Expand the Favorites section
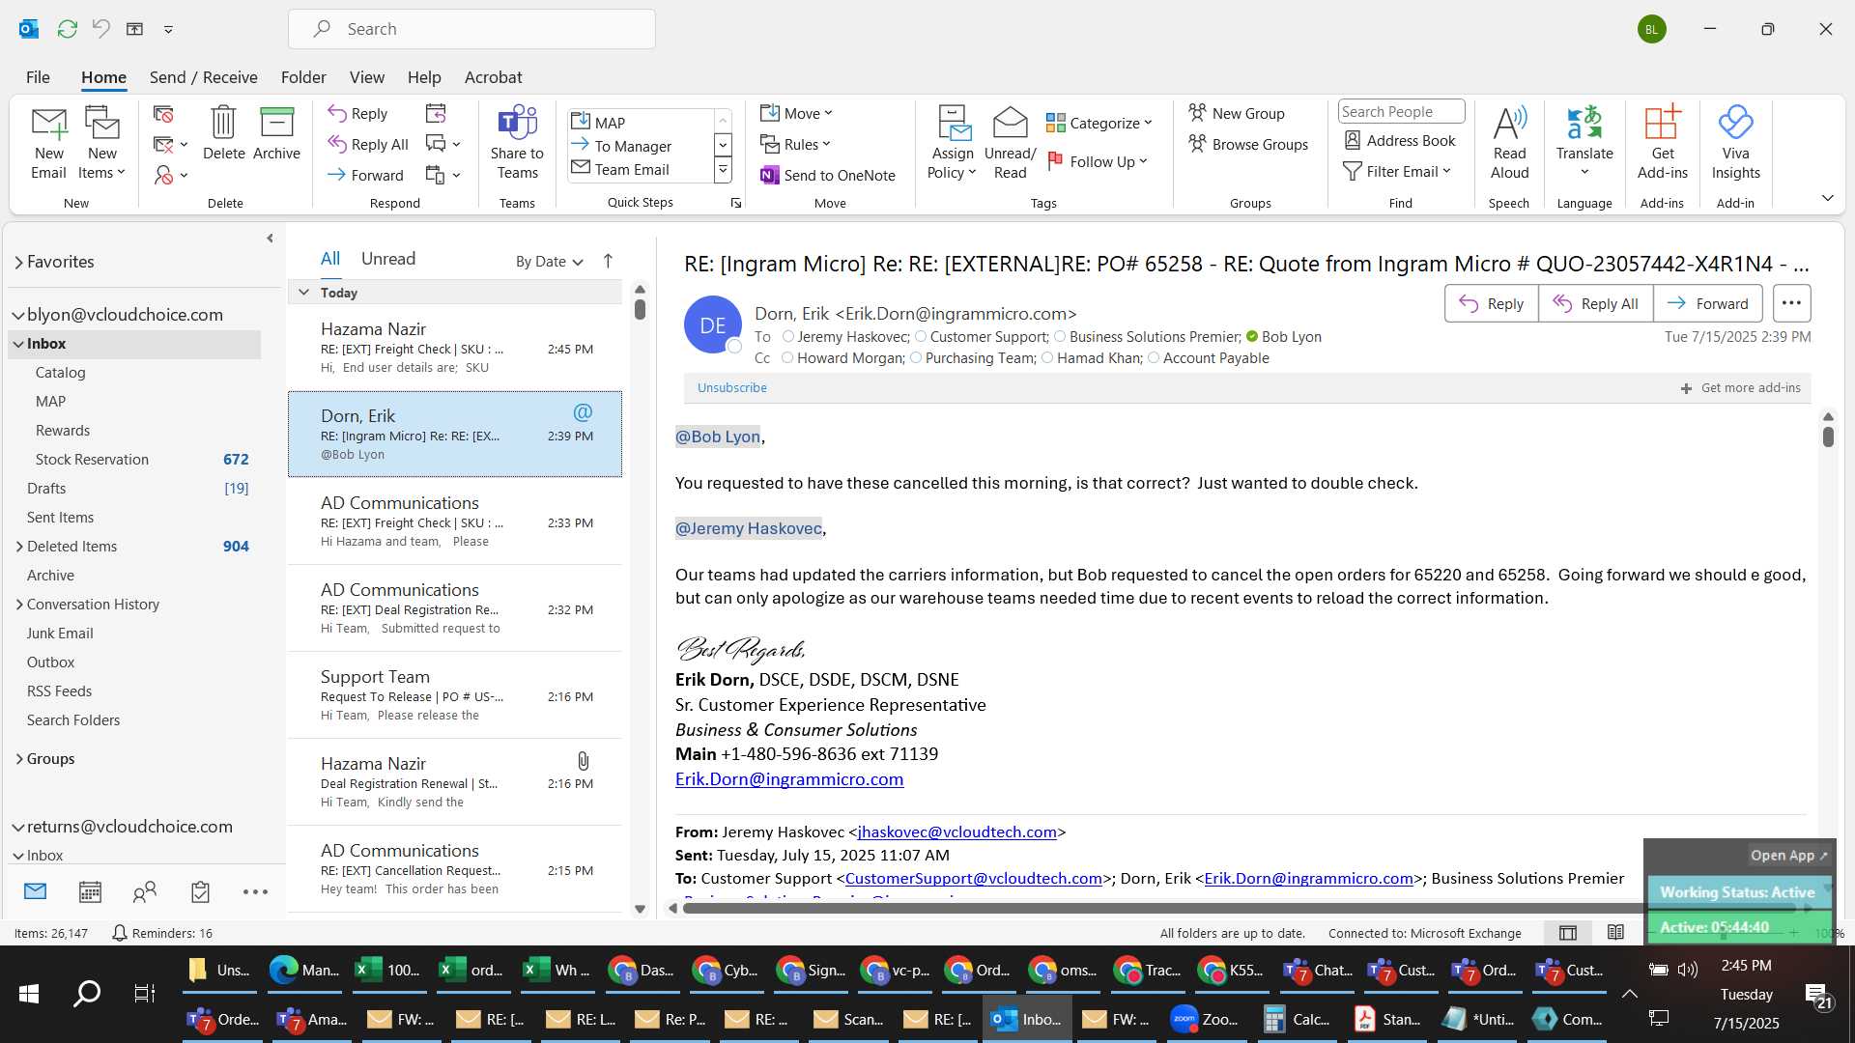 [x=18, y=262]
